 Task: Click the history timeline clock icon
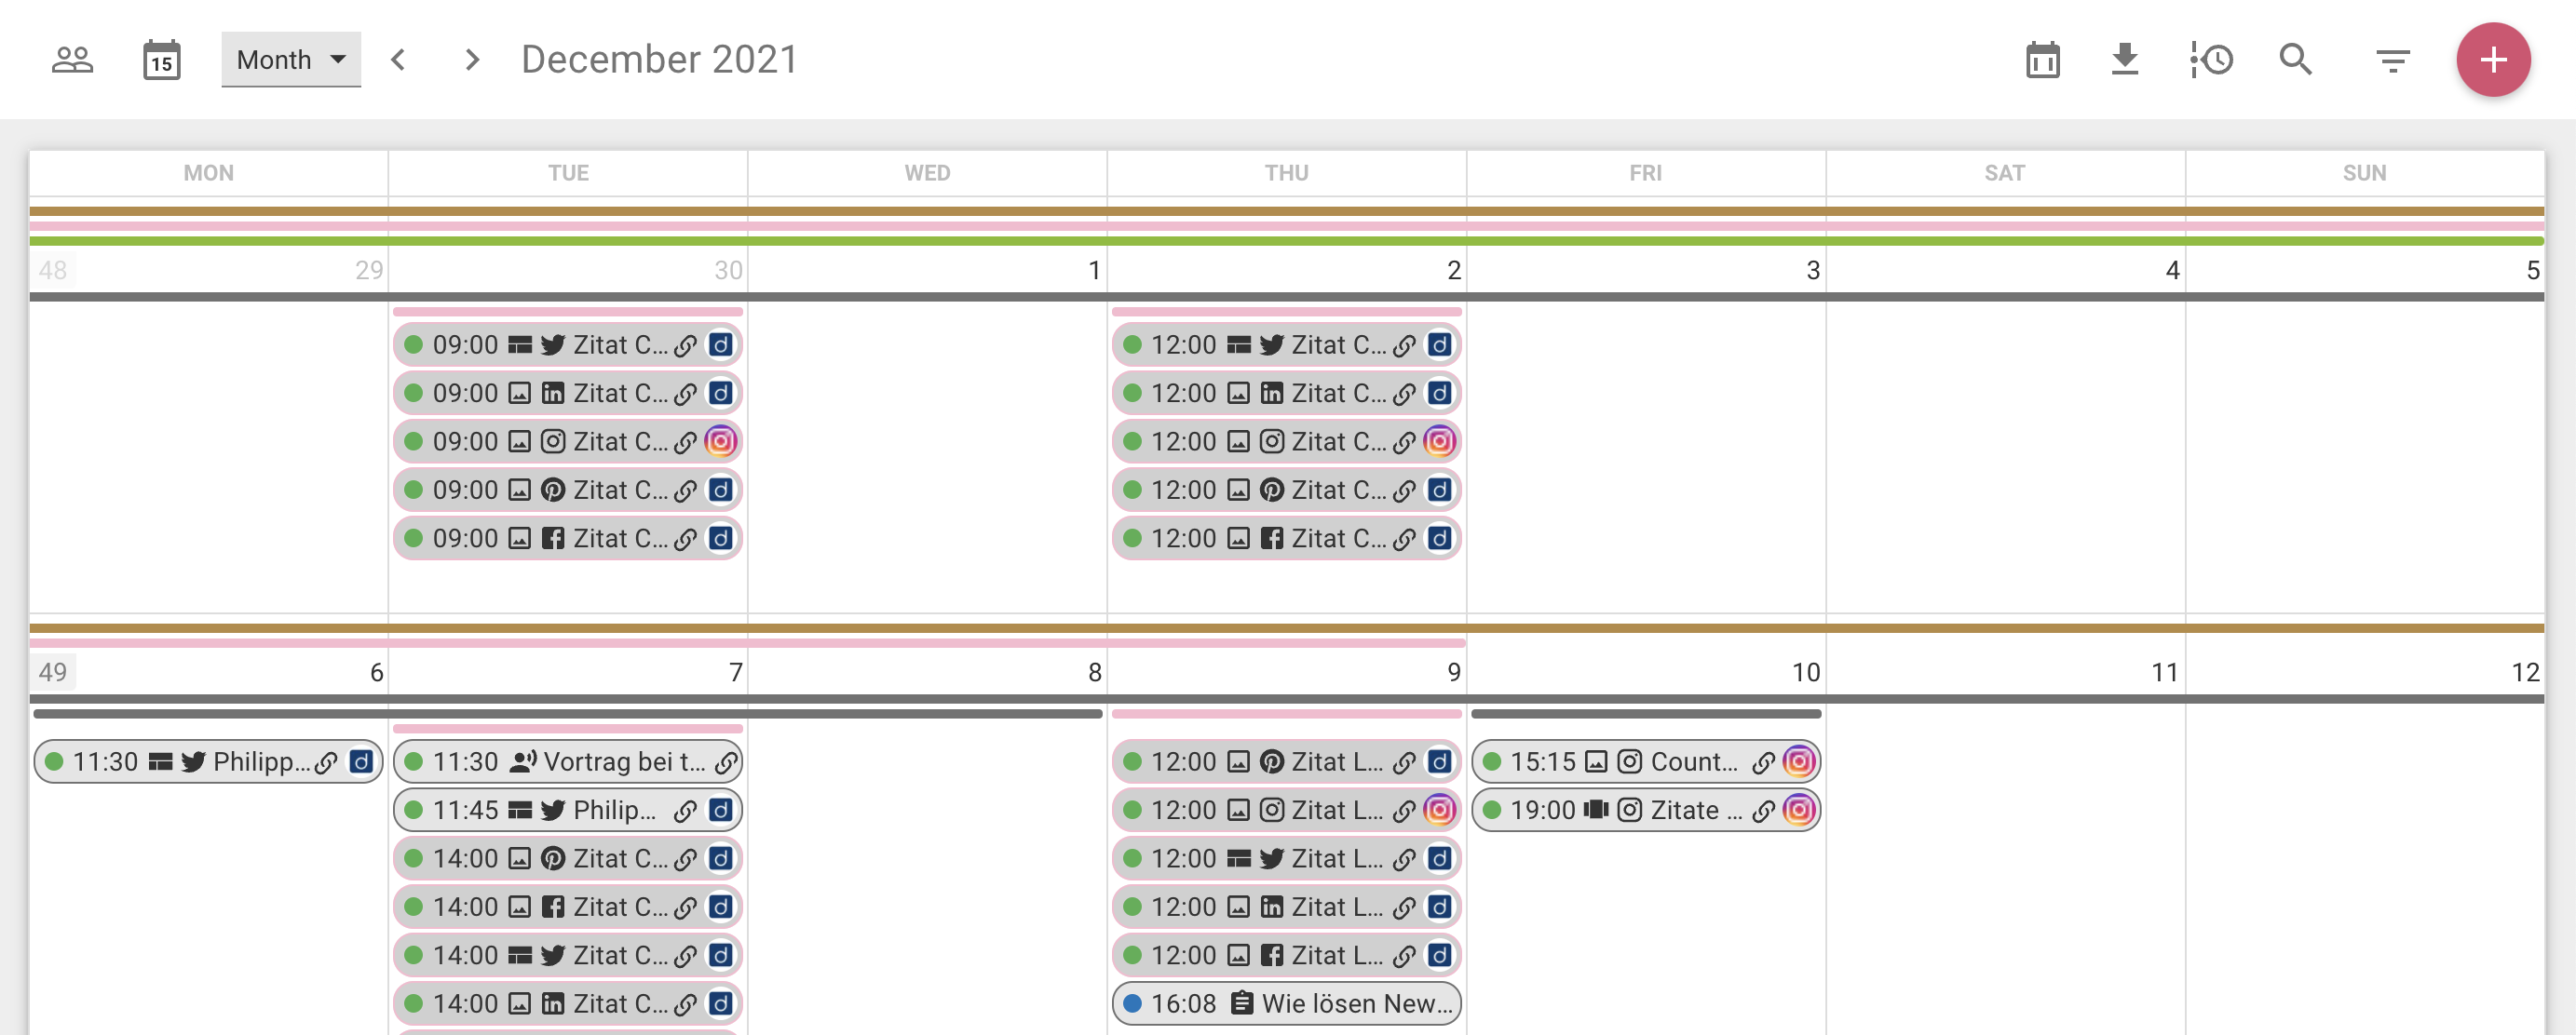[x=2212, y=60]
